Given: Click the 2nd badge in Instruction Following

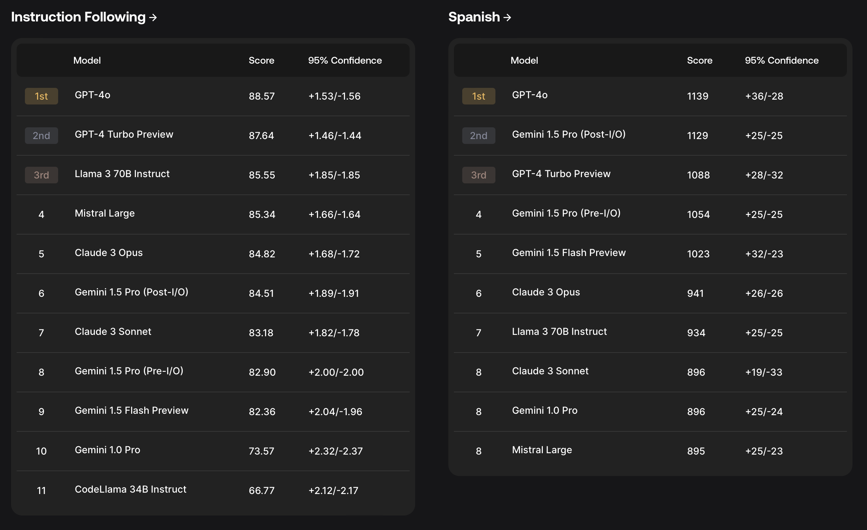Looking at the screenshot, I should tap(41, 136).
